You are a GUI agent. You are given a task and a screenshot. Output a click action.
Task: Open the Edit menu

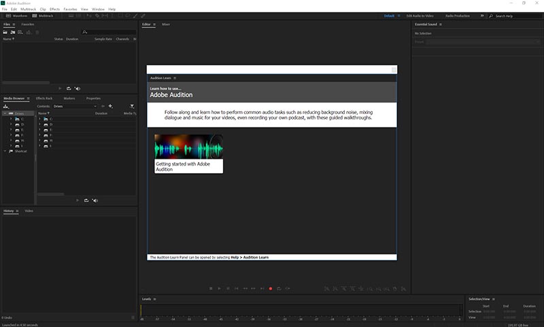[x=14, y=9]
